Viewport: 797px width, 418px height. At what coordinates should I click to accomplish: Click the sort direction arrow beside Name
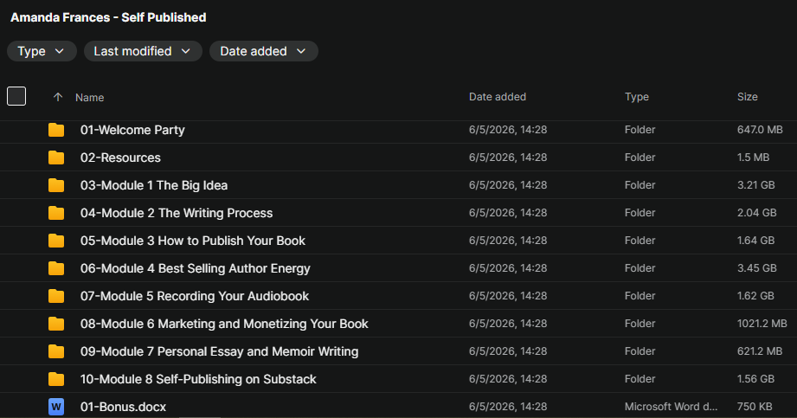pyautogui.click(x=58, y=97)
